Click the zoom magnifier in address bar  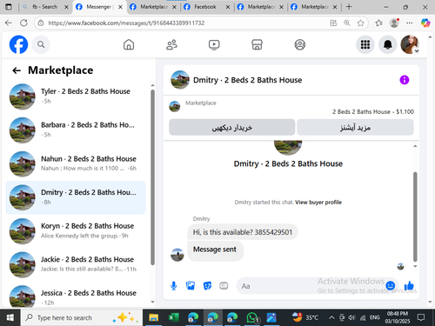(347, 23)
